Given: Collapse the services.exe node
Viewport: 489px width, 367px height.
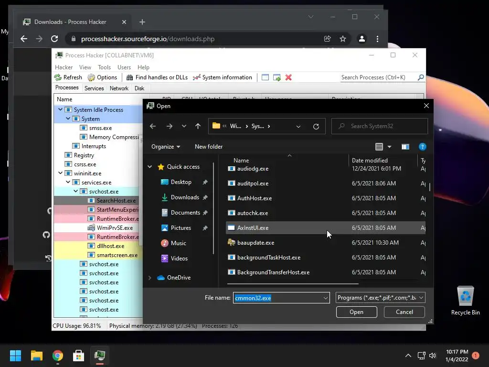Looking at the screenshot, I should coord(68,182).
